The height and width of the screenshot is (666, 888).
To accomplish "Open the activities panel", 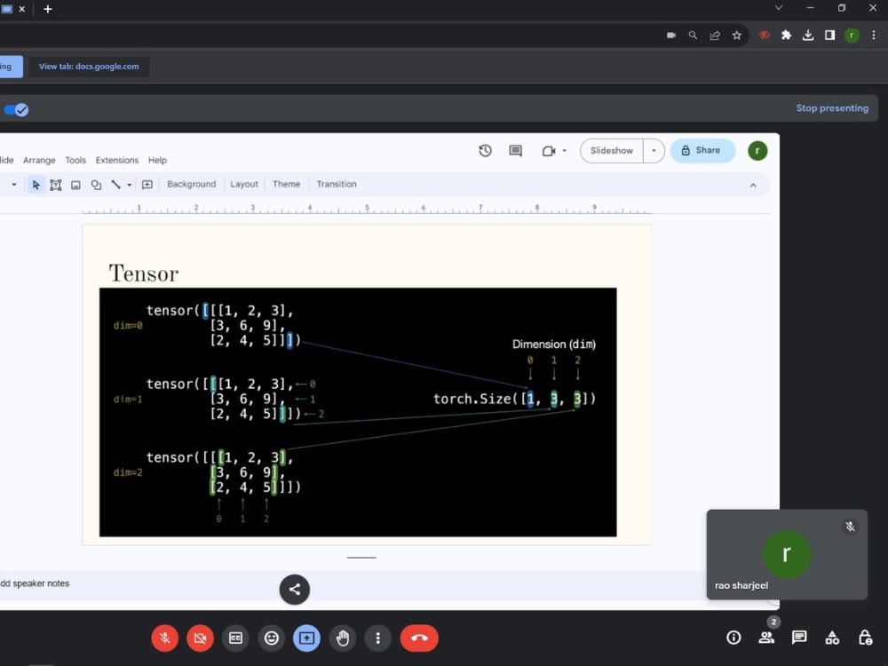I will click(832, 638).
